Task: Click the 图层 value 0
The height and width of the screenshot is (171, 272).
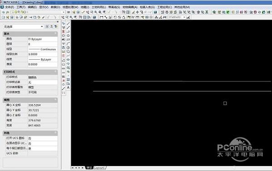Action: (x=43, y=44)
